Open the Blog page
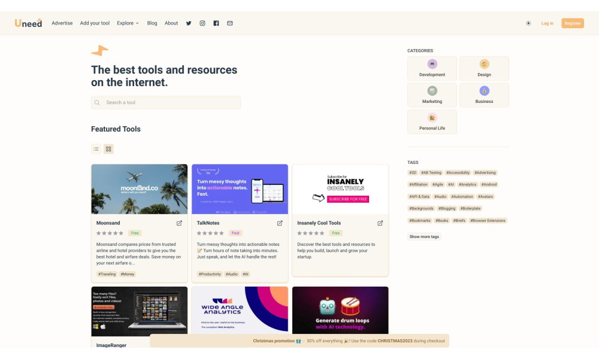This screenshot has height=359, width=599. click(x=152, y=23)
